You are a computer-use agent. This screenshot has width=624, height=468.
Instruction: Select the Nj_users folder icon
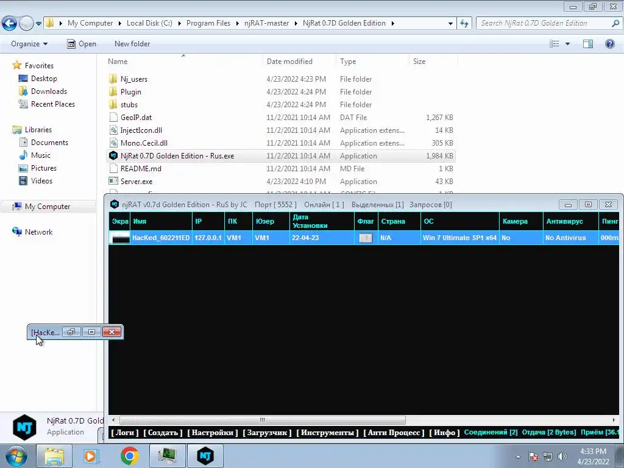coord(113,79)
